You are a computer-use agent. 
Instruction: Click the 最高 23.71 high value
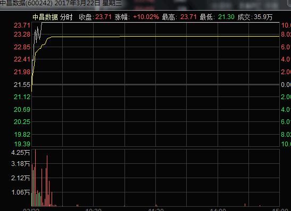click(x=188, y=17)
